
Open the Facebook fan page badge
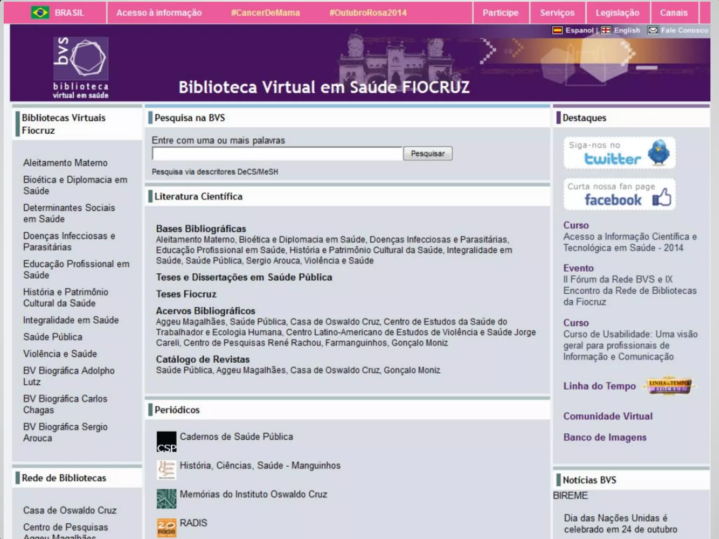click(619, 194)
